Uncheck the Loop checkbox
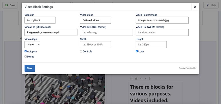This screenshot has width=221, height=104. (x=137, y=51)
